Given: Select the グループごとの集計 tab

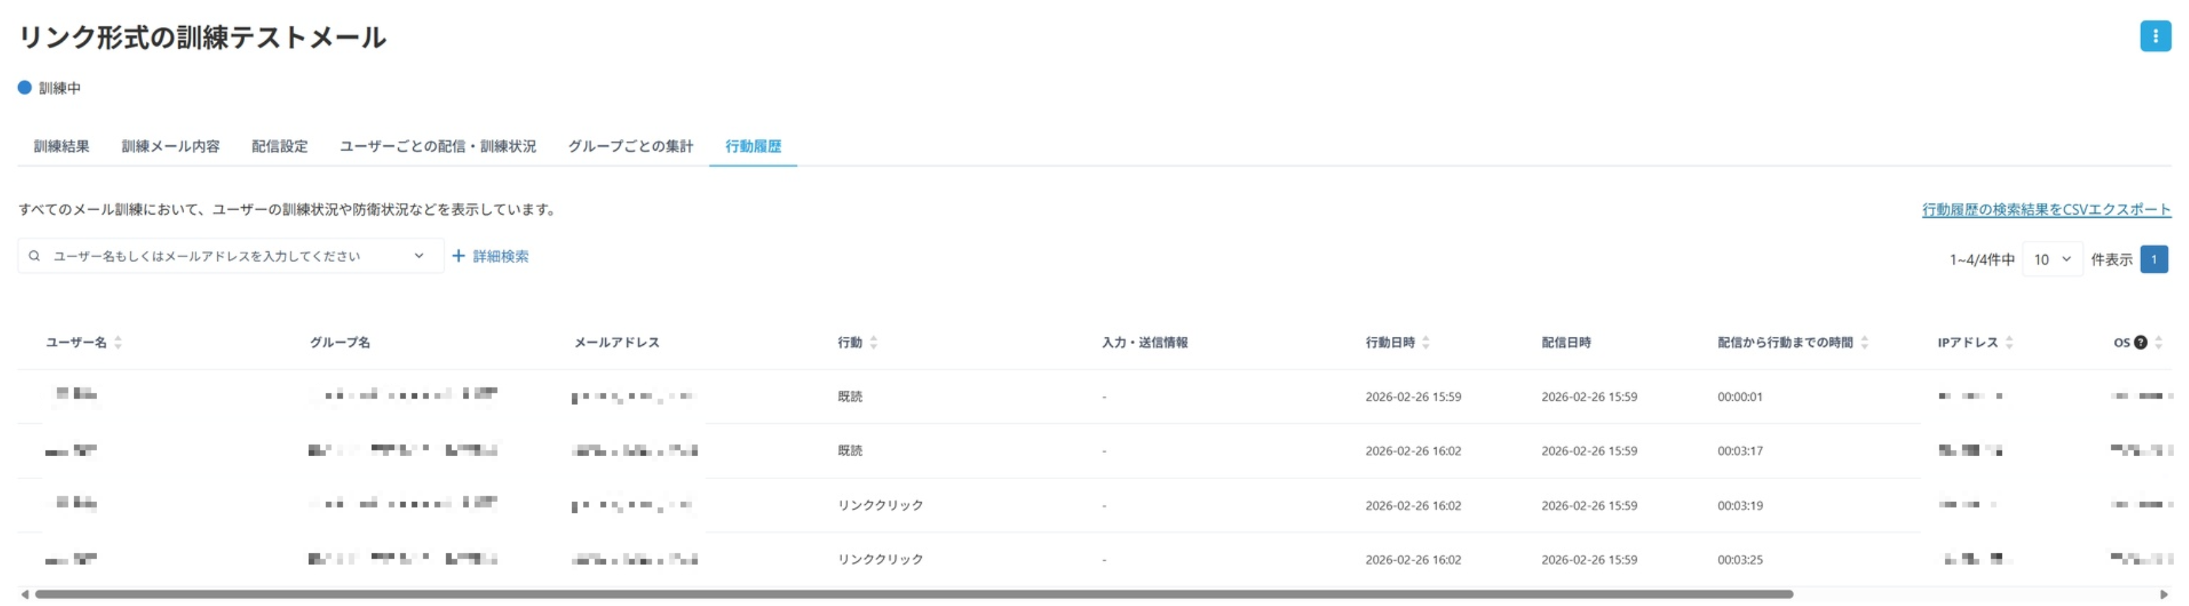Looking at the screenshot, I should click(630, 146).
